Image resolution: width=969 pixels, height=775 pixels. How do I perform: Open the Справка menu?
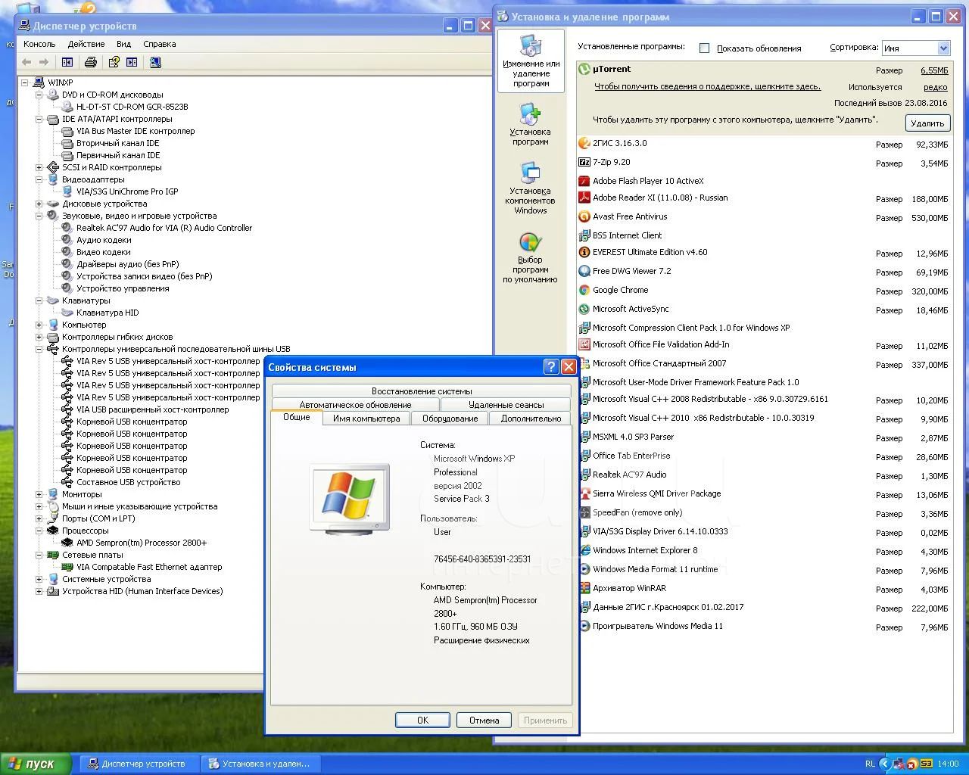160,44
